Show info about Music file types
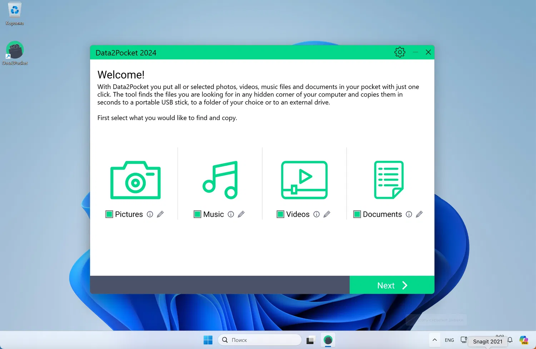This screenshot has height=349, width=536. coord(231,214)
